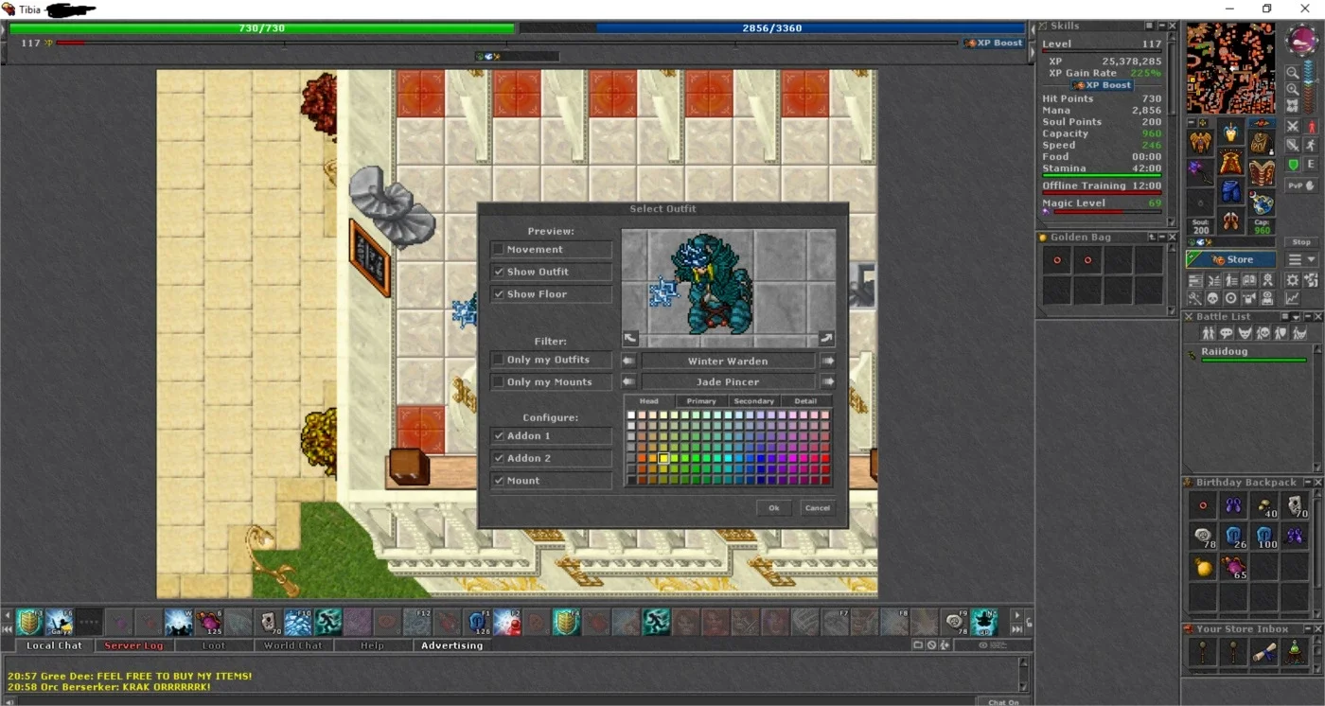Rotate outfit preview clockwise
This screenshot has height=706, width=1325.
pos(827,338)
